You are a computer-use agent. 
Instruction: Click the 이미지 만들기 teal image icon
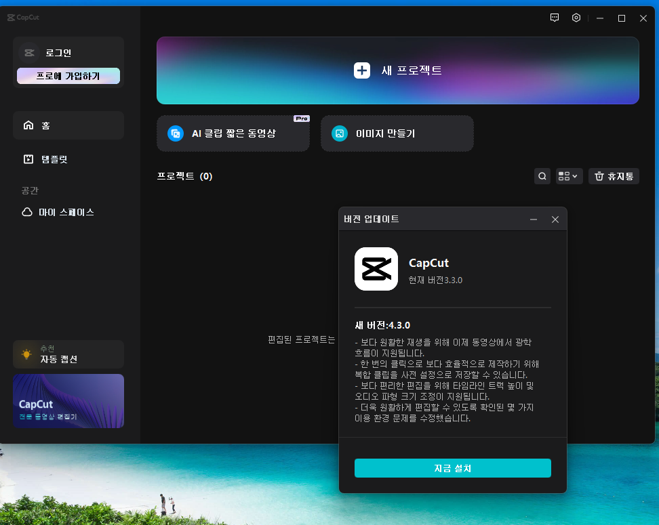pyautogui.click(x=340, y=133)
